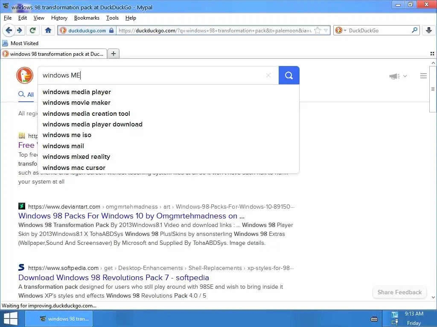Viewport: 437px width, 327px height.
Task: Open the on-screen keyboard tray icon
Action: pyautogui.click(x=374, y=318)
